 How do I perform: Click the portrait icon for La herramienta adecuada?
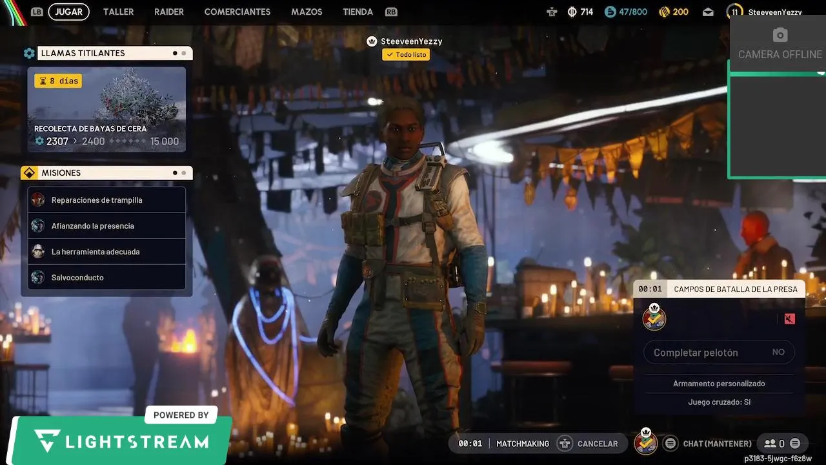pos(38,251)
